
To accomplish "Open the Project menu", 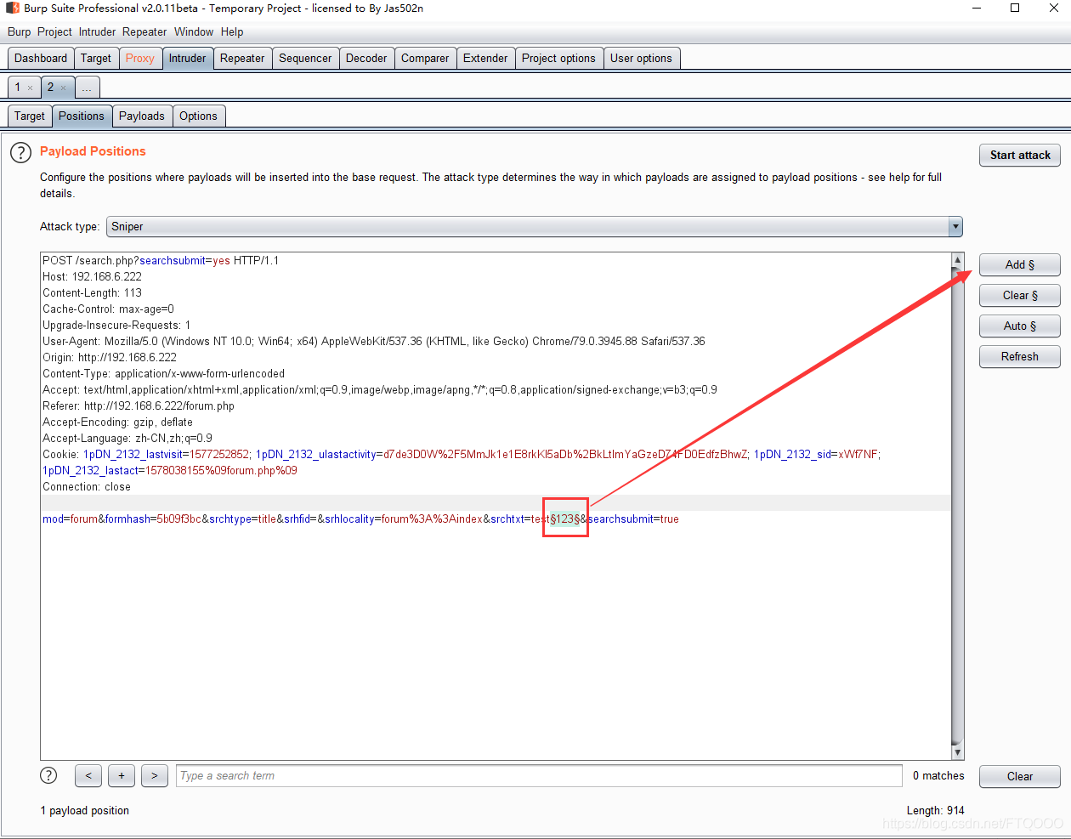I will point(54,31).
